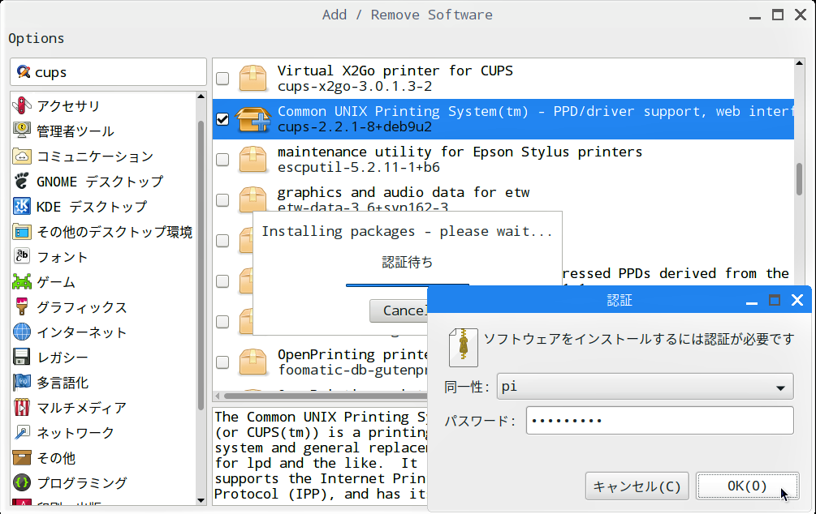Pick the KDE デスクトップ icon
The height and width of the screenshot is (514, 816).
[x=22, y=206]
